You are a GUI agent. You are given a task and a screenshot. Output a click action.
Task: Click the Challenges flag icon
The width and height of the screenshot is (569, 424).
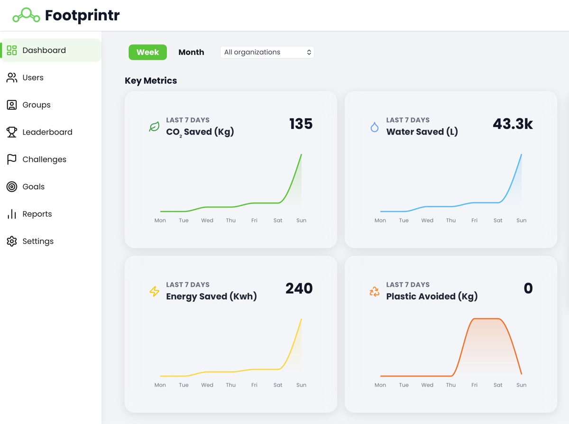point(12,159)
